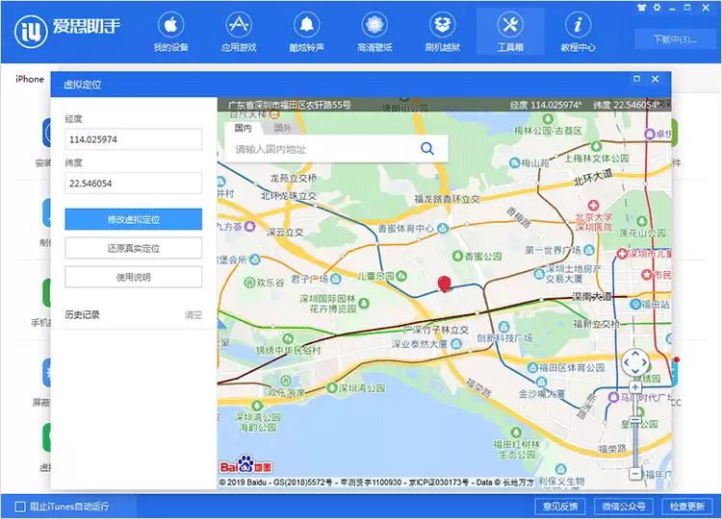This screenshot has height=519, width=722.
Task: Click the 经度 longitude input field
Action: coord(134,139)
